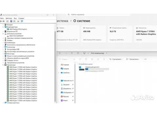Go to Главная in Explorer sidebar

pyautogui.click(x=65, y=65)
